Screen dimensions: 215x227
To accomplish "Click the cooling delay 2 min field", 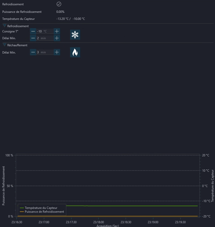I will point(45,38).
